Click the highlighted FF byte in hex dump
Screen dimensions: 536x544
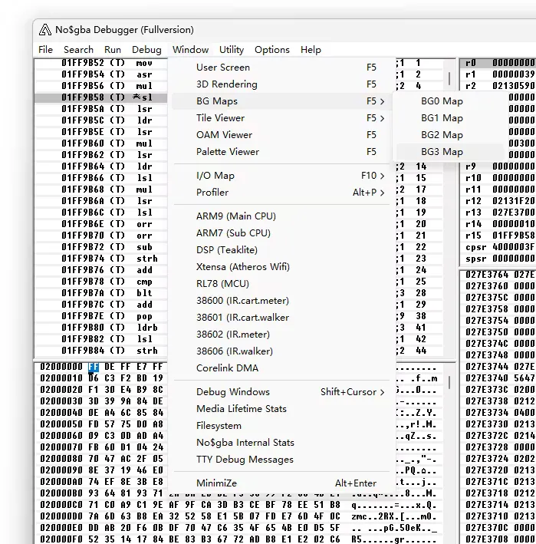pyautogui.click(x=94, y=368)
